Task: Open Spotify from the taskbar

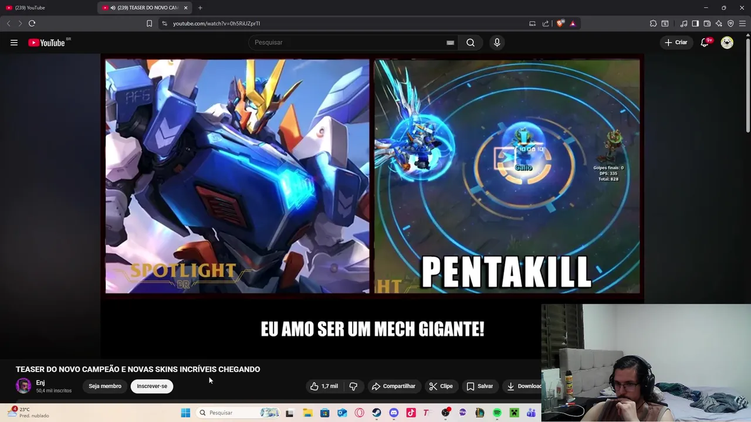Action: 497,413
